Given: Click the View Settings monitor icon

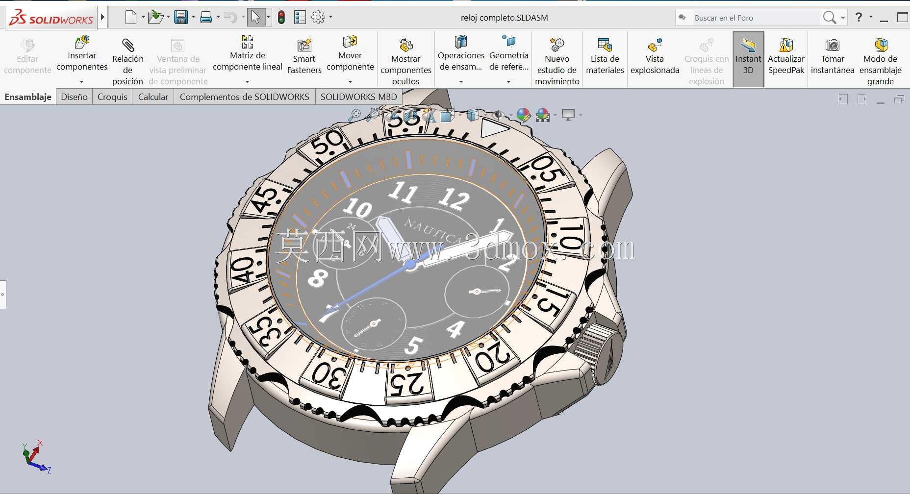Looking at the screenshot, I should pyautogui.click(x=568, y=115).
